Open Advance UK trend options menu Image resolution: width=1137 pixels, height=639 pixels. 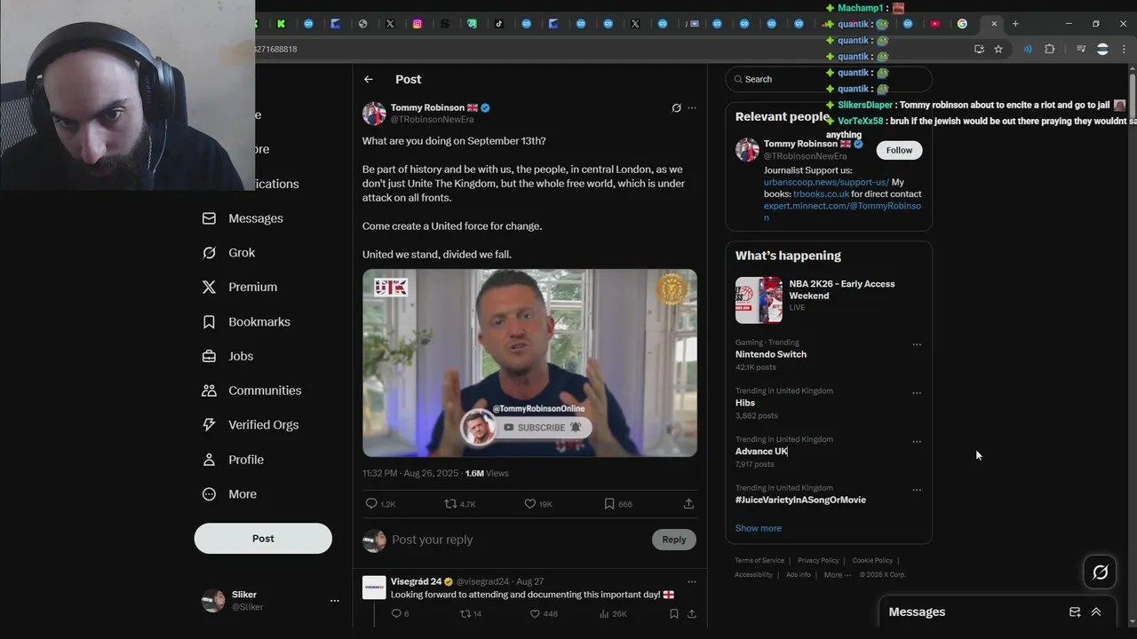coord(917,441)
